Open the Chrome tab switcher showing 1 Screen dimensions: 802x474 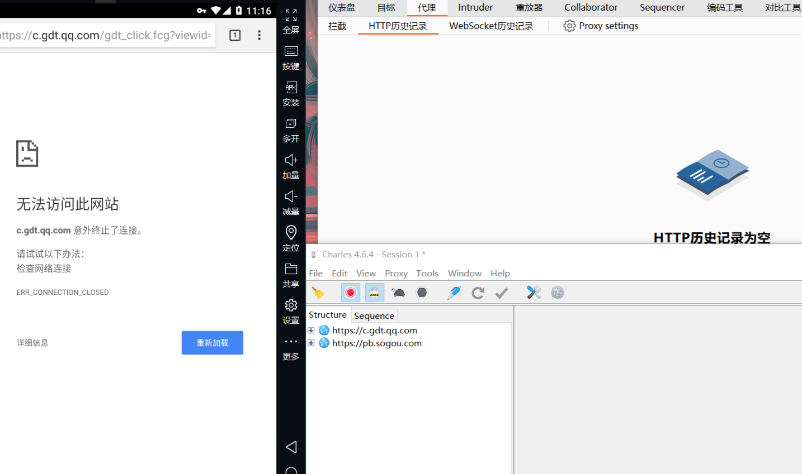tap(235, 35)
